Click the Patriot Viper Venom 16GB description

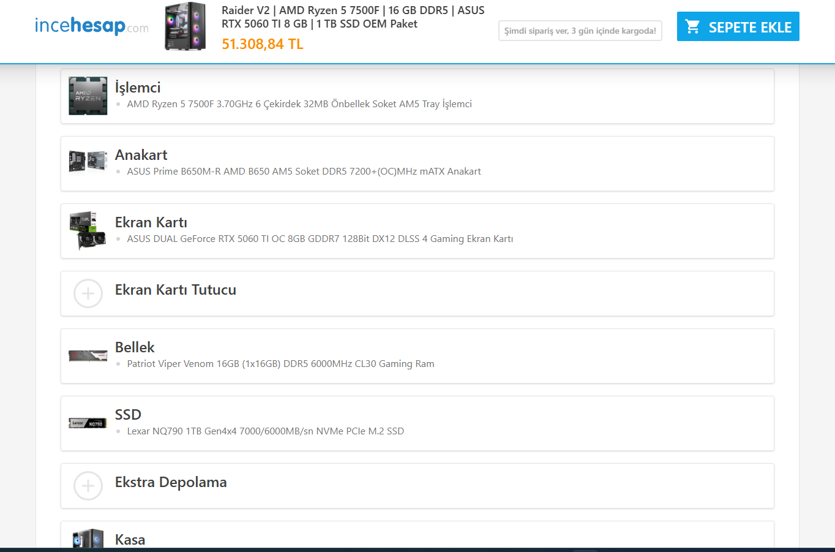coord(280,364)
